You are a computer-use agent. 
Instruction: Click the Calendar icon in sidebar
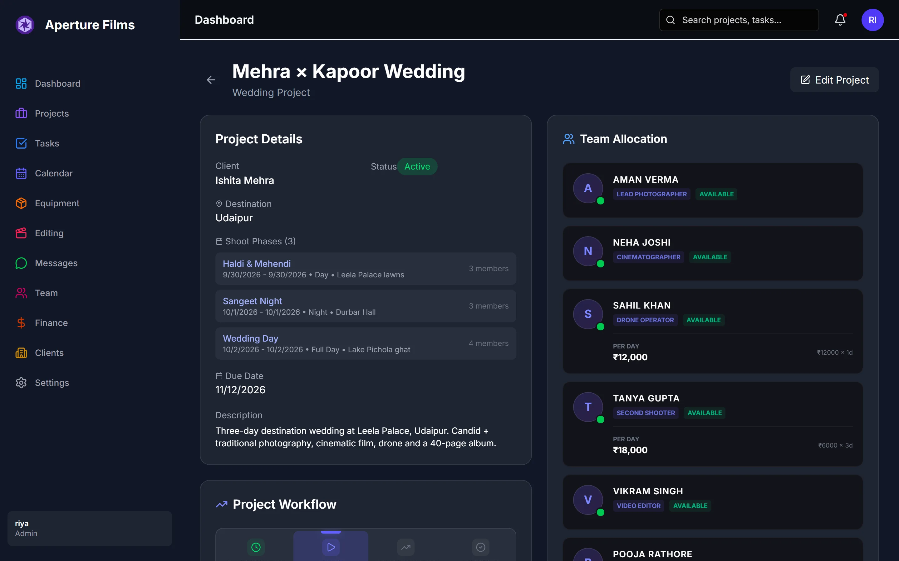point(21,173)
